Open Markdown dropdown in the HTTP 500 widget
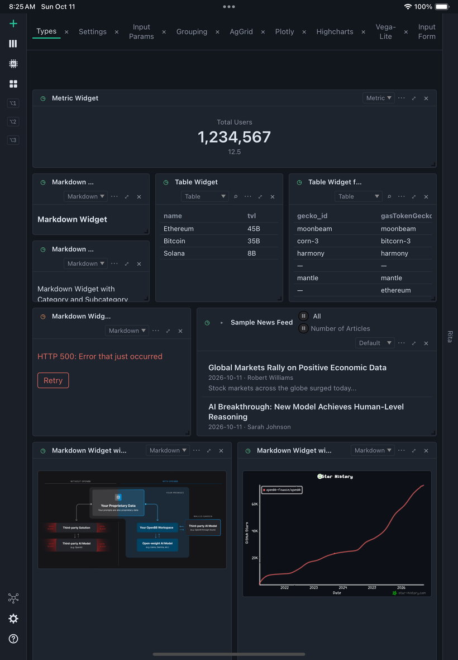This screenshot has width=458, height=660. (x=127, y=331)
